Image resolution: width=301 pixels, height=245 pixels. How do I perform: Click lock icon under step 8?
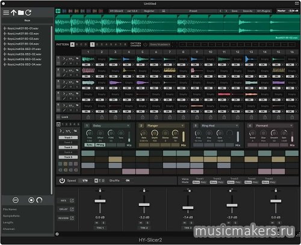pyautogui.click(x=183, y=117)
